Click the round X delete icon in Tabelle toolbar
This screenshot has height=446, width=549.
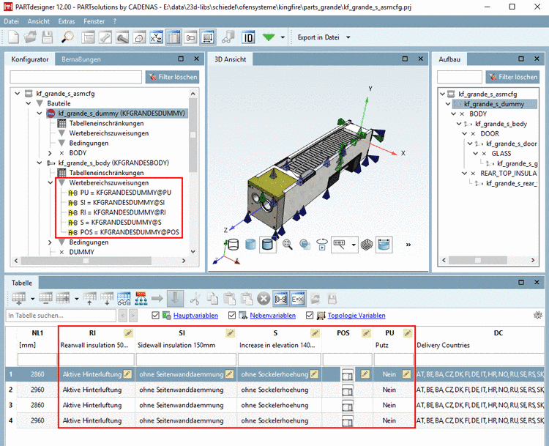point(264,299)
